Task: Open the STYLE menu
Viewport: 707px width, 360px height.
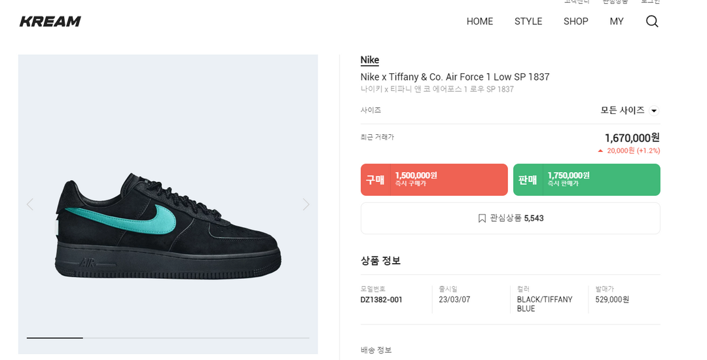Action: point(528,22)
